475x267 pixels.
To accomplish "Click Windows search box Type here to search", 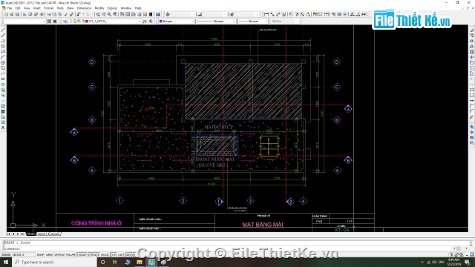I will click(x=54, y=262).
